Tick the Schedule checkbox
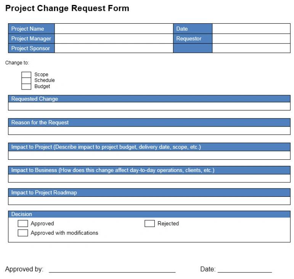The height and width of the screenshot is (279, 294). [26, 80]
